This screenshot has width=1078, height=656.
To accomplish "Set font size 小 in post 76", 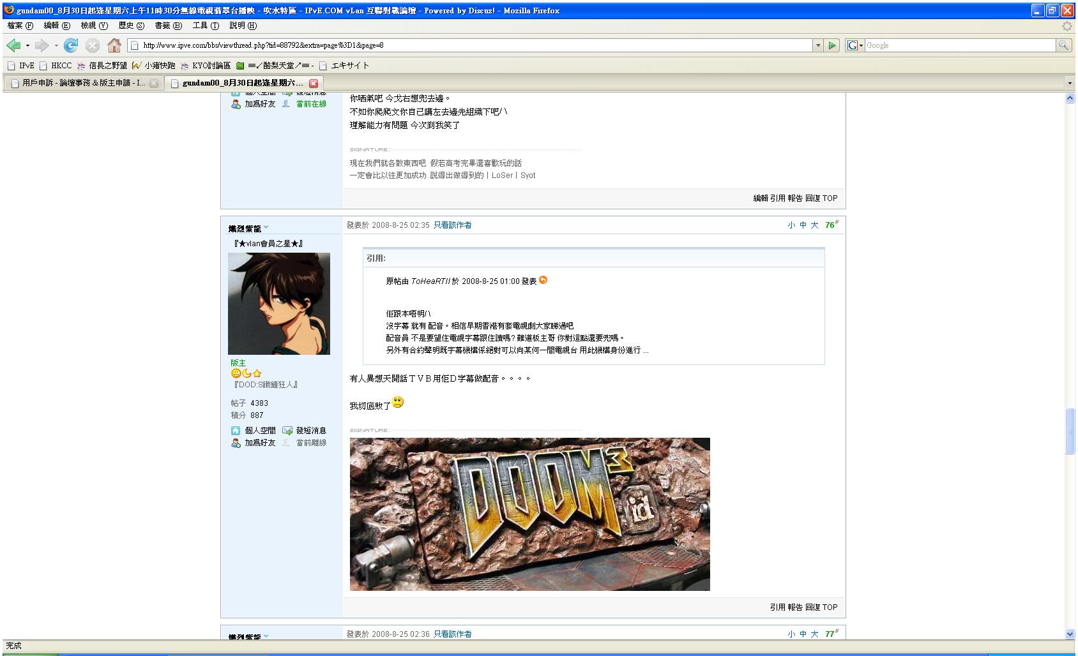I will (791, 225).
